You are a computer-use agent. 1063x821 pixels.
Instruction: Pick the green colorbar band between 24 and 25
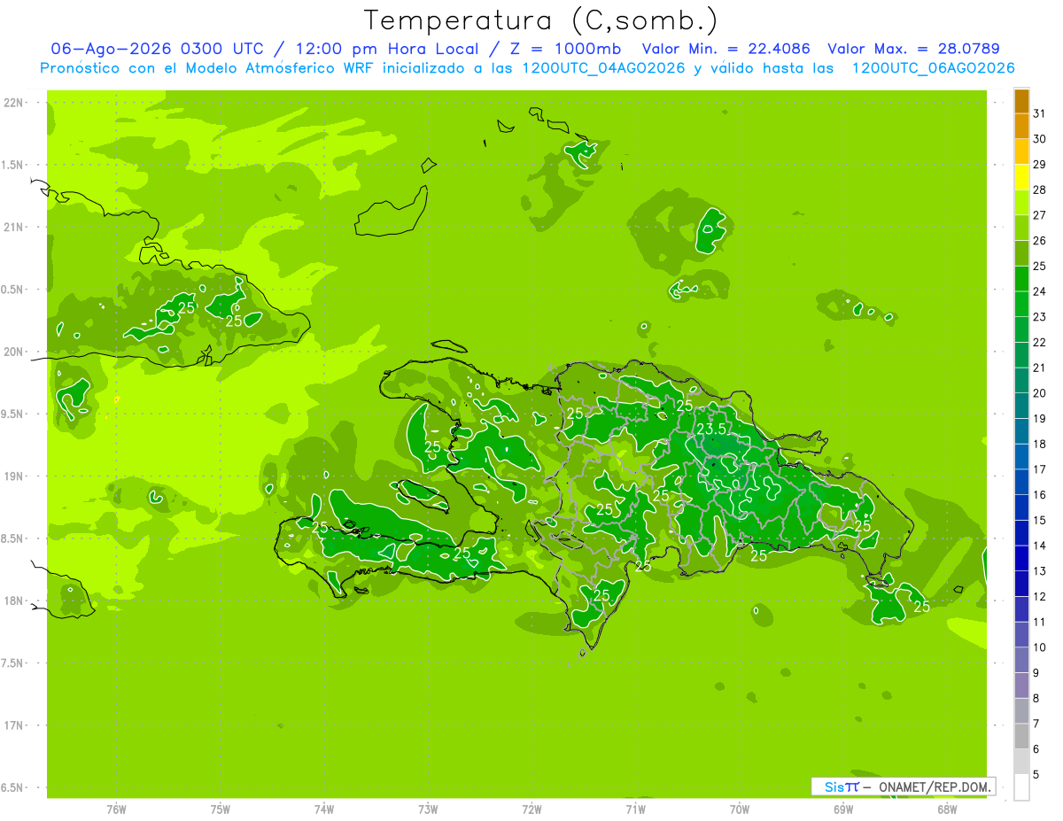tap(1021, 279)
